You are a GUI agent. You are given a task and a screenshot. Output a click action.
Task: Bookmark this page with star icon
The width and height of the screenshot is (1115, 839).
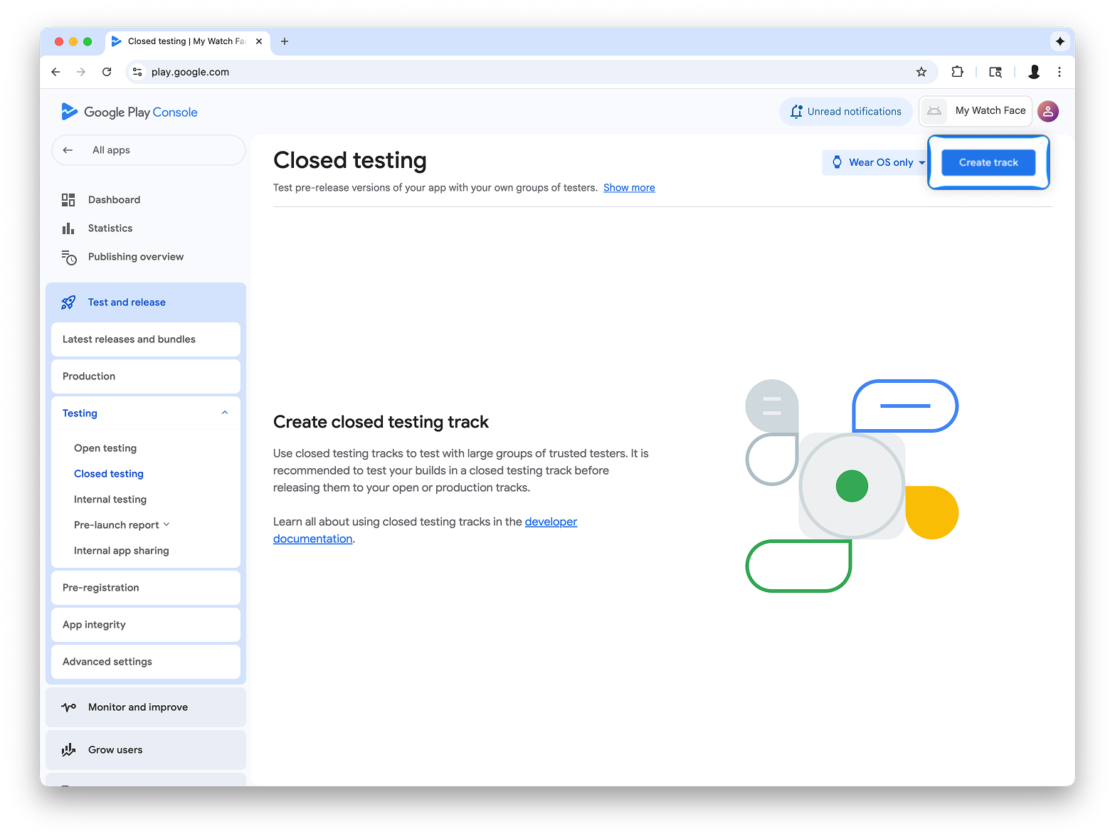921,72
